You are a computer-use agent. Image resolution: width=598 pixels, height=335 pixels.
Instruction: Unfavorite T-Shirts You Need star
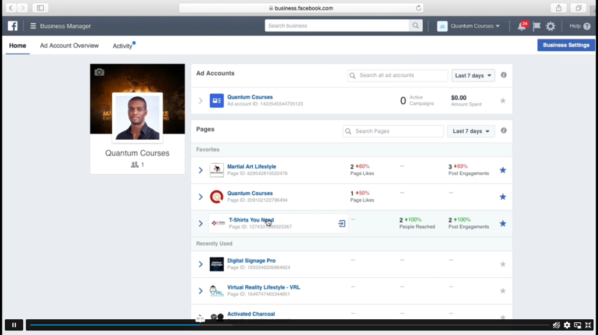503,223
